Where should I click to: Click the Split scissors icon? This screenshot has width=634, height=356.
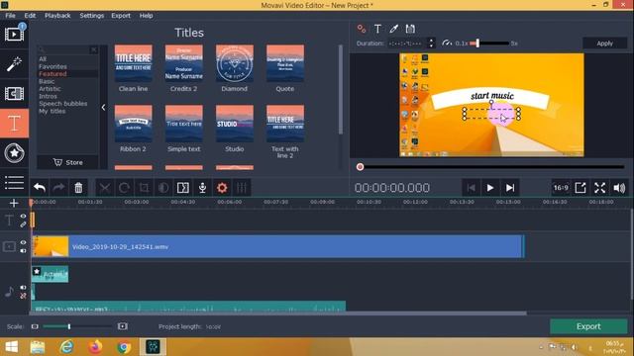coord(105,188)
